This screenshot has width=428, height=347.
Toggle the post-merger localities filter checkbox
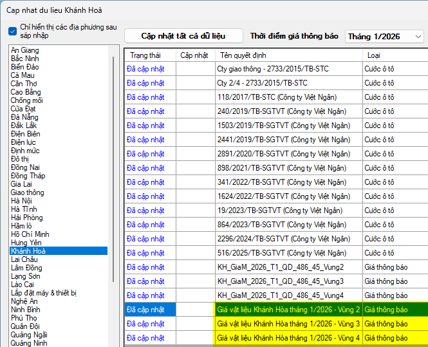(13, 32)
